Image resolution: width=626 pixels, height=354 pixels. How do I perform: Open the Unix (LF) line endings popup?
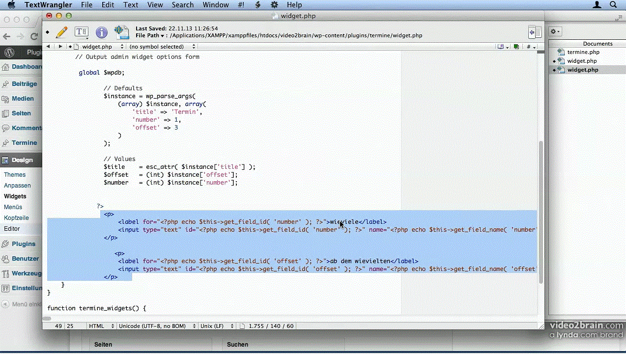click(x=218, y=326)
